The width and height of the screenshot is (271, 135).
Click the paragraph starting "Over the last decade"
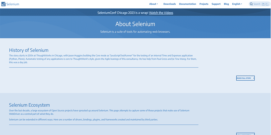coord(99,112)
